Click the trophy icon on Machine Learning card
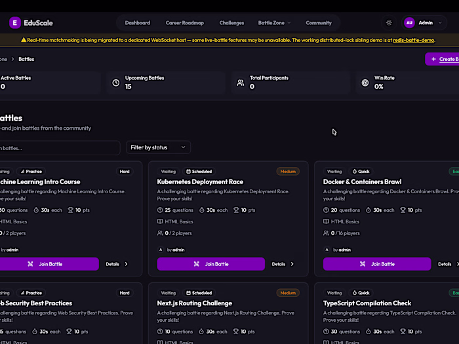 click(71, 210)
